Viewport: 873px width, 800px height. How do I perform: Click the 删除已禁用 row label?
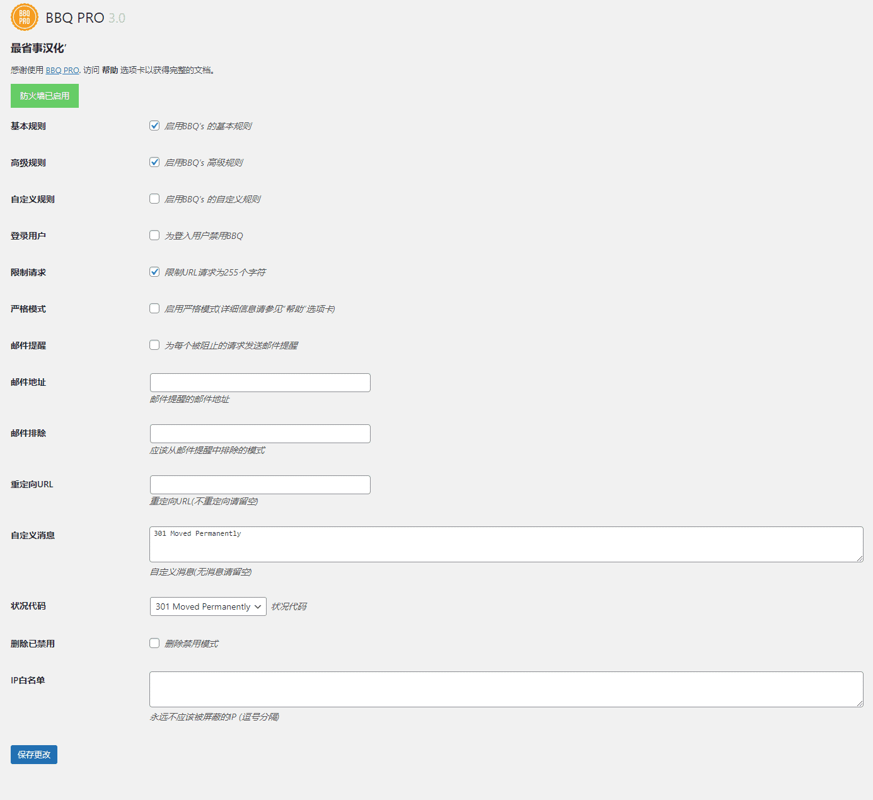tap(33, 644)
